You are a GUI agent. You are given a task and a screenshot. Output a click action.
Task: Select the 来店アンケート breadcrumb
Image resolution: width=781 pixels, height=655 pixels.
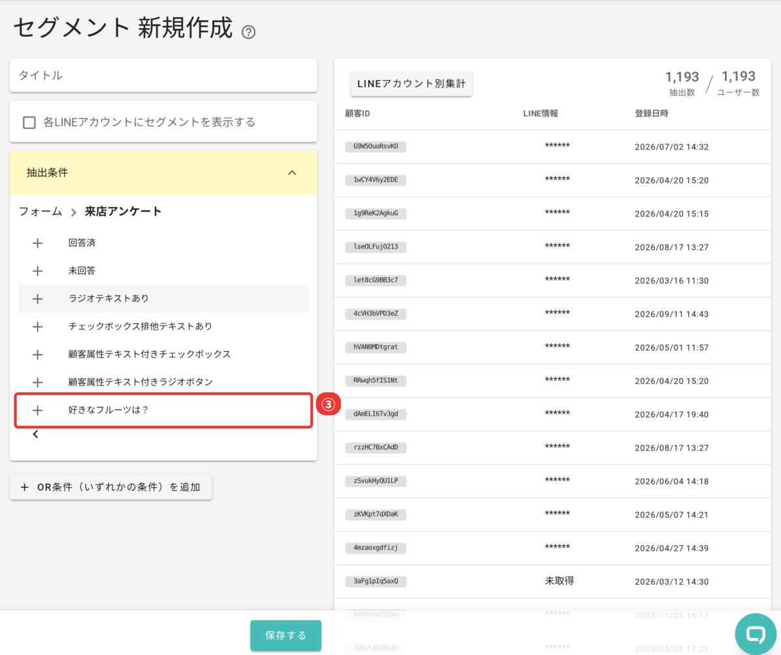(x=124, y=211)
